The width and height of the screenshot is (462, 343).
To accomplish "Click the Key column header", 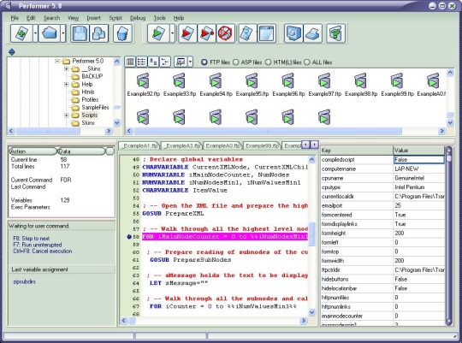I will click(357, 151).
